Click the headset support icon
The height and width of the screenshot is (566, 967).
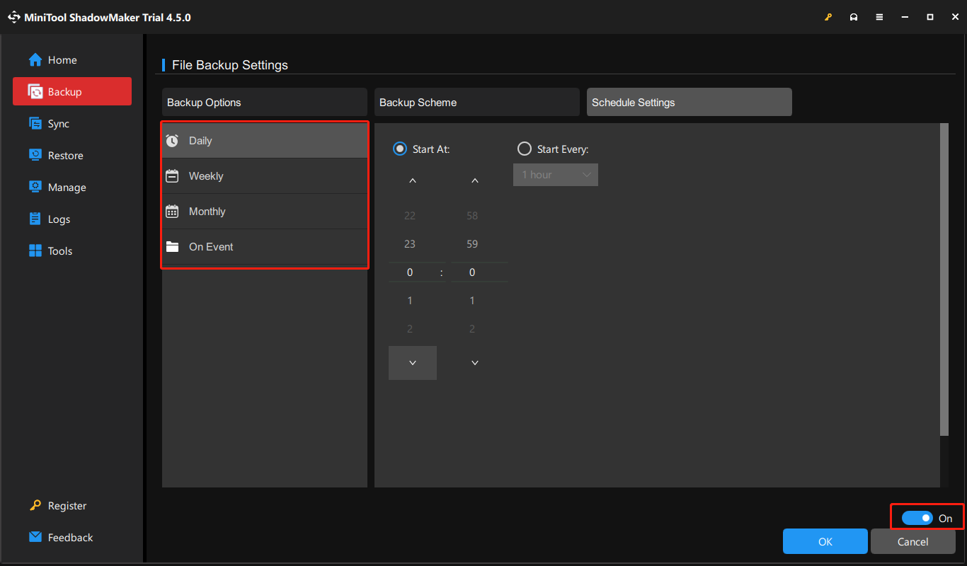click(854, 17)
